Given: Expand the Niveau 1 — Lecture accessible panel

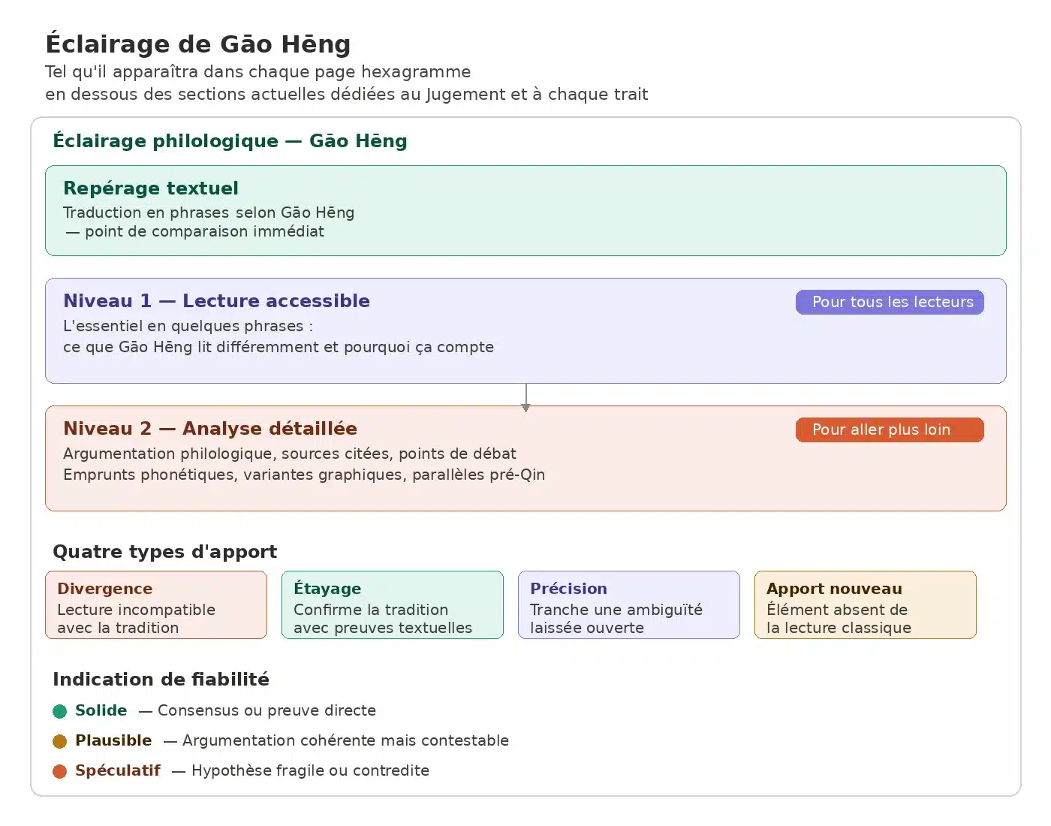Looking at the screenshot, I should [216, 301].
